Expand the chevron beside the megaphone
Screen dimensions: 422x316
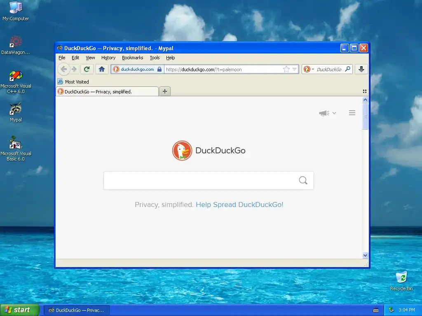(334, 113)
